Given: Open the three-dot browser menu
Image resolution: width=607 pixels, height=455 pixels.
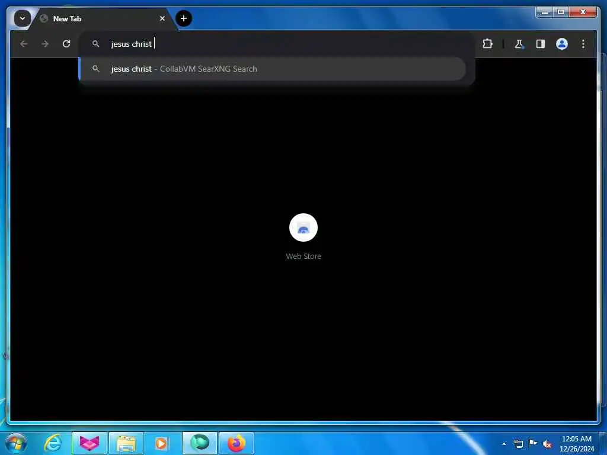Looking at the screenshot, I should tap(583, 44).
